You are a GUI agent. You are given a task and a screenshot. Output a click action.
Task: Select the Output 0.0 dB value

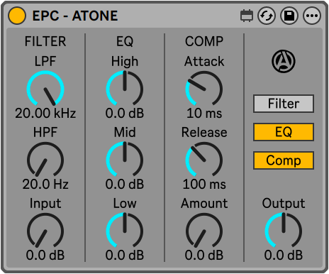[x=284, y=255]
